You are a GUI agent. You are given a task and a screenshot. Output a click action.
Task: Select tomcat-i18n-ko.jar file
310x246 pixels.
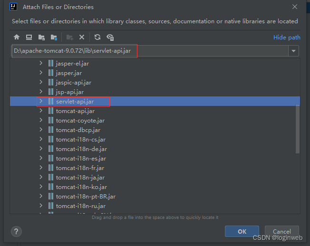pyautogui.click(x=81, y=187)
